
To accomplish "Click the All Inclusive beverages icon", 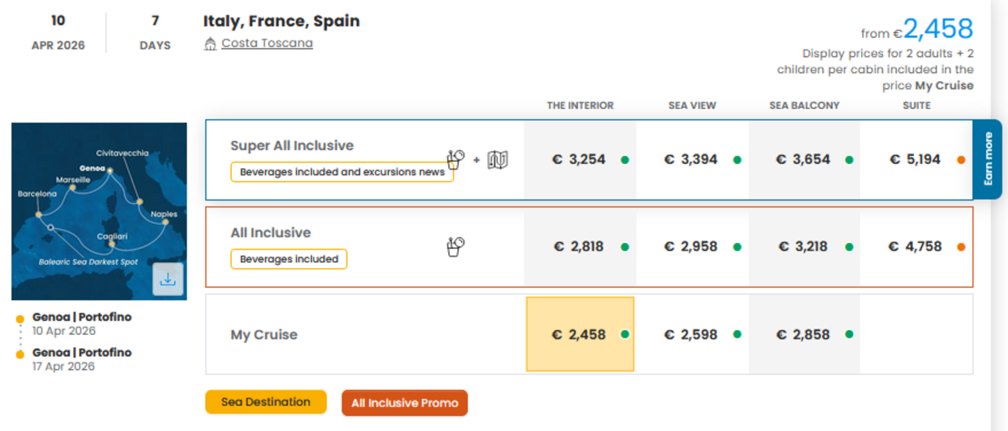I will (455, 247).
